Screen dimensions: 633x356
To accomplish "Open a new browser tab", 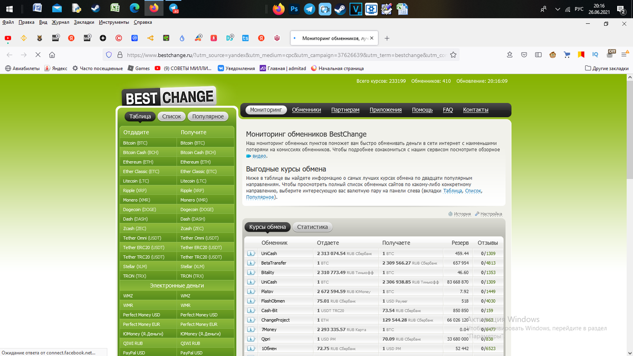I will point(387,38).
